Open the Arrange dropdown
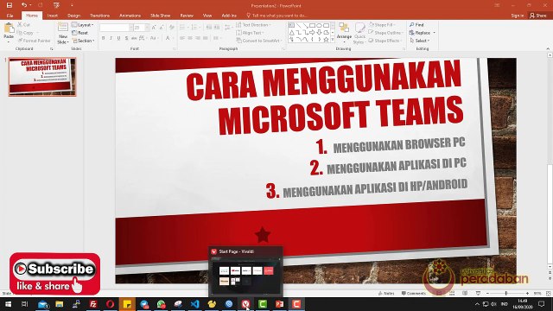Image resolution: width=553 pixels, height=311 pixels. (344, 33)
